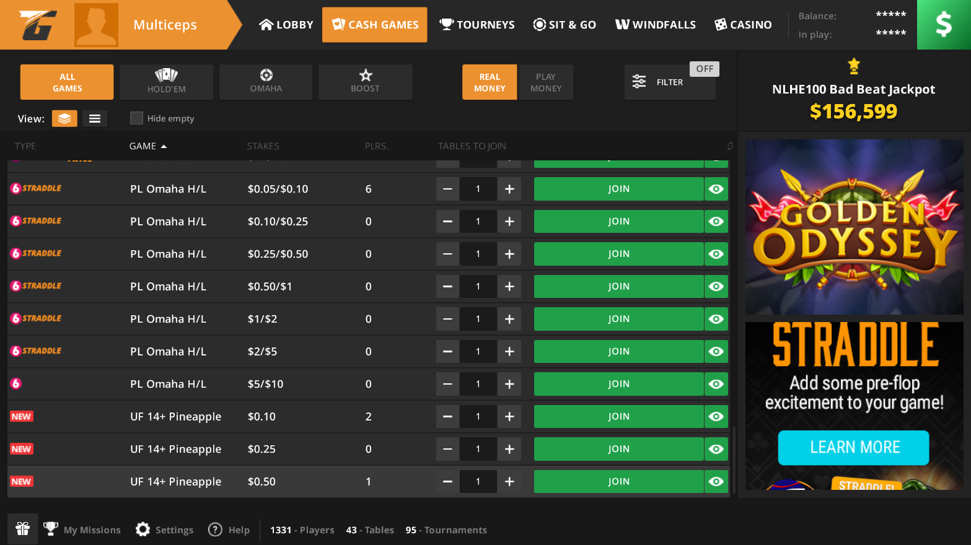
Task: Select the Hold'em games filter tab
Action: (x=166, y=82)
